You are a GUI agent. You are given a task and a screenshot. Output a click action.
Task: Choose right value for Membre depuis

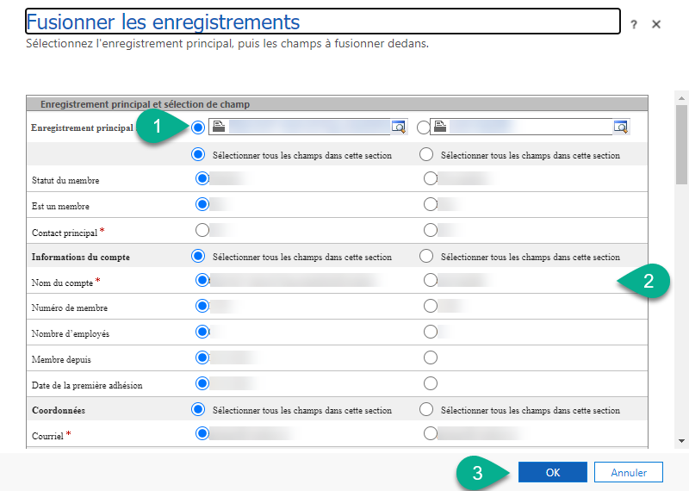pyautogui.click(x=431, y=357)
